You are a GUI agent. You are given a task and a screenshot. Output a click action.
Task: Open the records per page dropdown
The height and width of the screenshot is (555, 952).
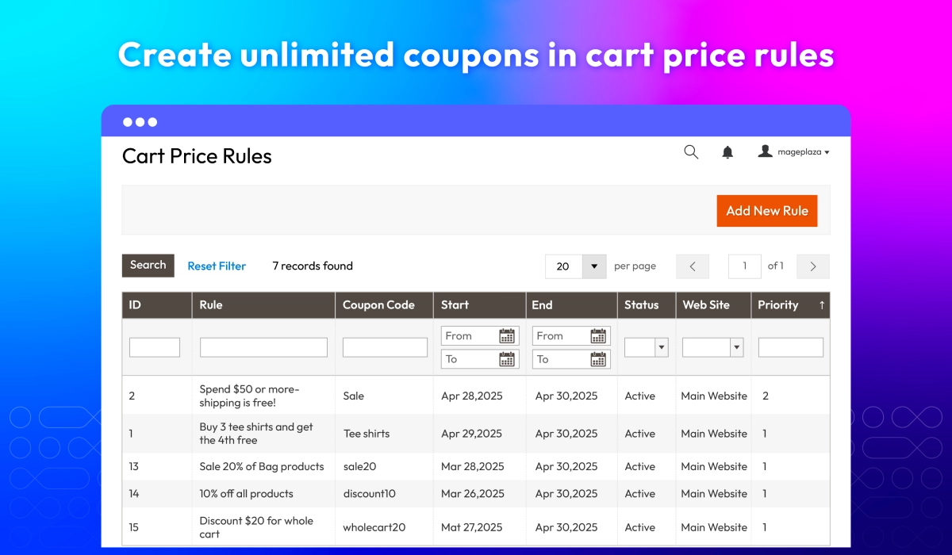coord(594,266)
